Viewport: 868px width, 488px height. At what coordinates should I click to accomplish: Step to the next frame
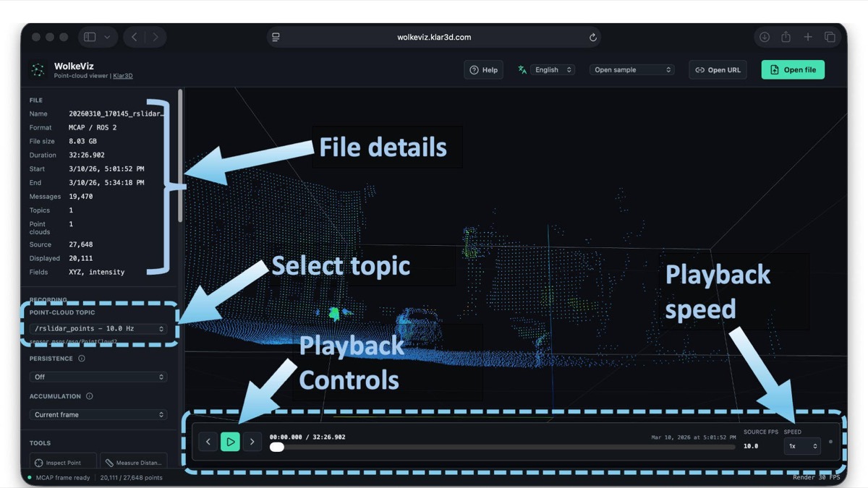(x=252, y=442)
